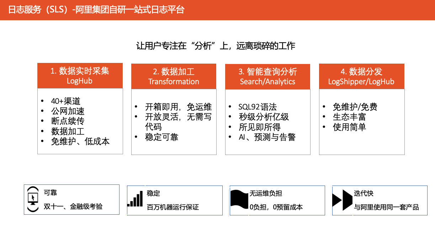Click the bullet 开箱即用，免运维

pos(178,107)
